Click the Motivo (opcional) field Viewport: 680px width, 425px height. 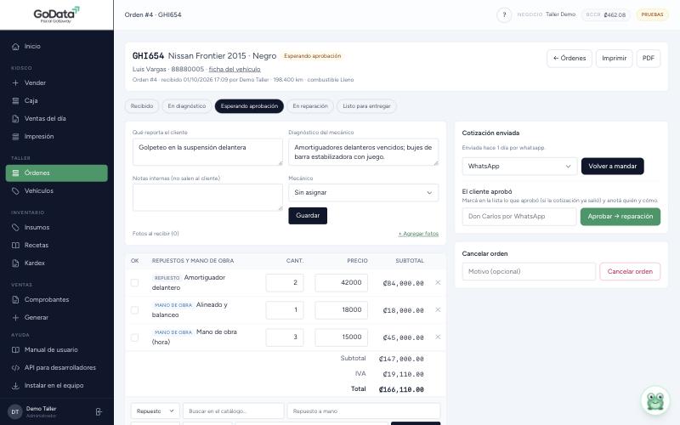[529, 271]
